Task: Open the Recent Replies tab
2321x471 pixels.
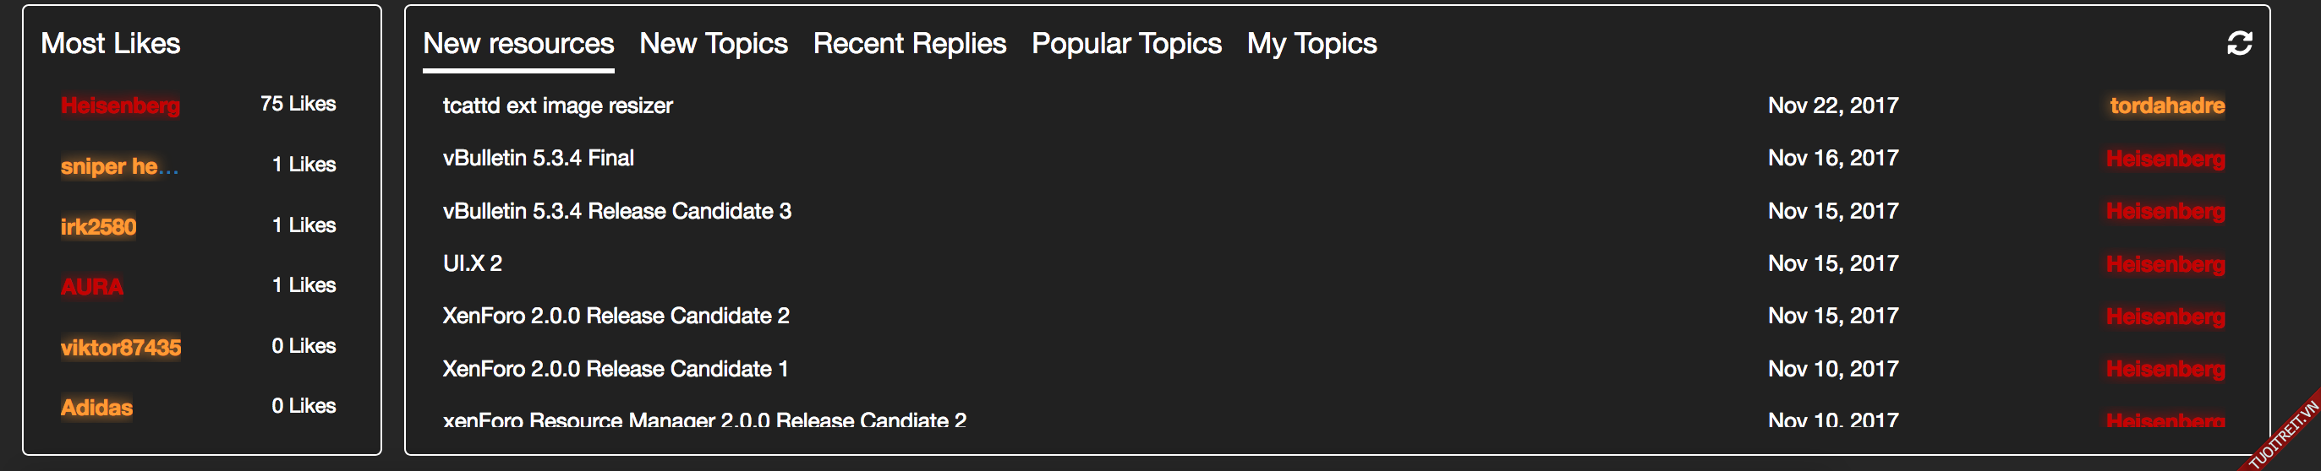Action: coord(909,44)
